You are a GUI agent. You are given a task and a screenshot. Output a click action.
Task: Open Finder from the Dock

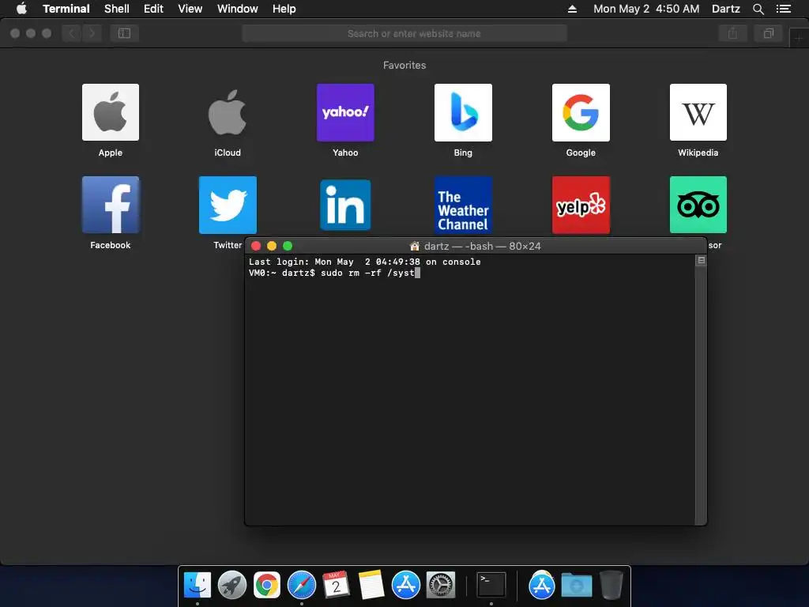coord(198,586)
